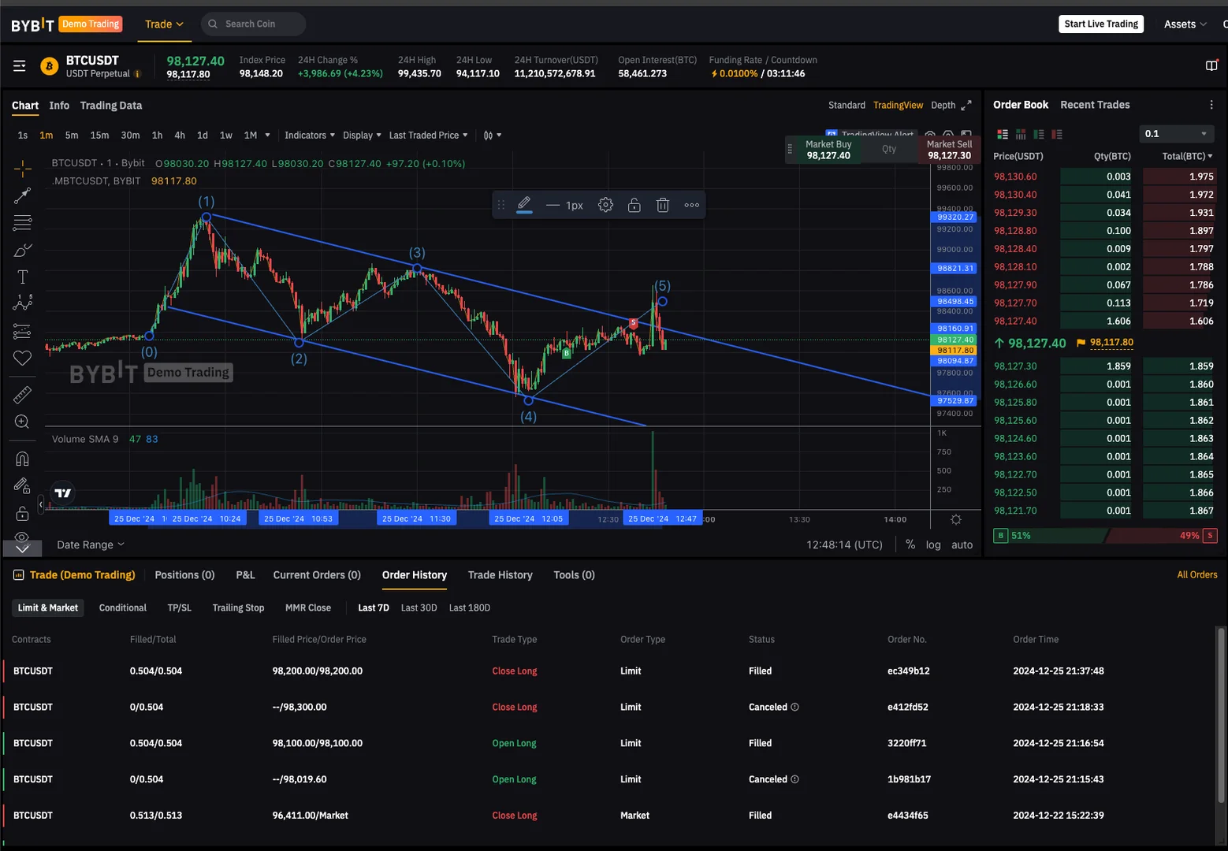Screen dimensions: 1228x851
Task: Toggle auto scale on price axis
Action: tap(962, 544)
